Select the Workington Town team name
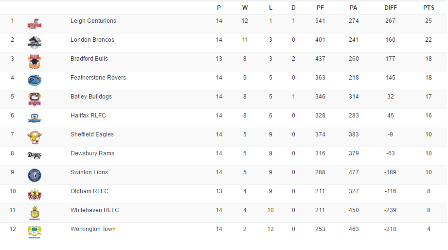 (93, 229)
